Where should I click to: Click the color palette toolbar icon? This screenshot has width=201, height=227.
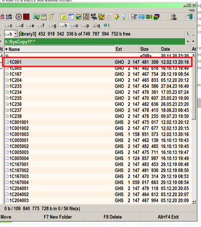coord(101,17)
